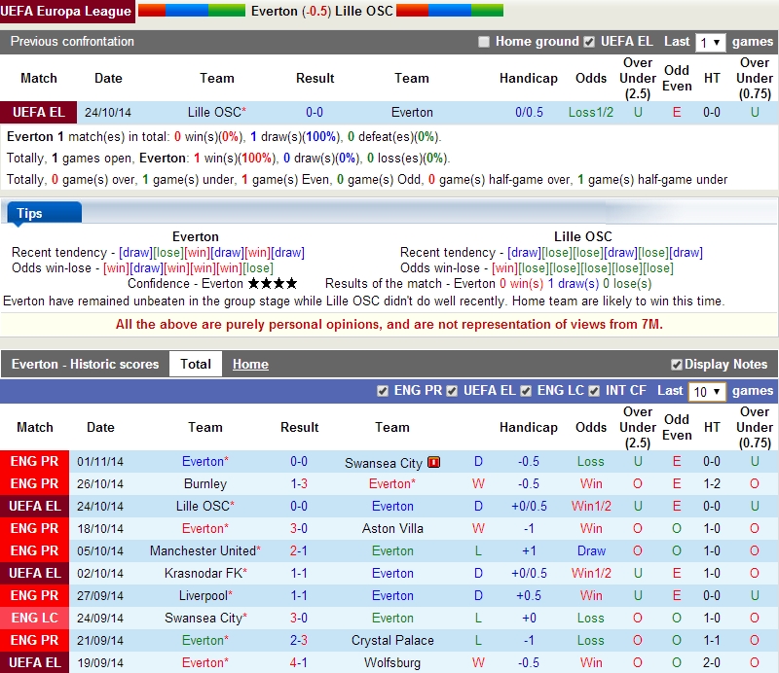Click the red card icon beside Swansea City
The width and height of the screenshot is (779, 673).
pos(433,463)
